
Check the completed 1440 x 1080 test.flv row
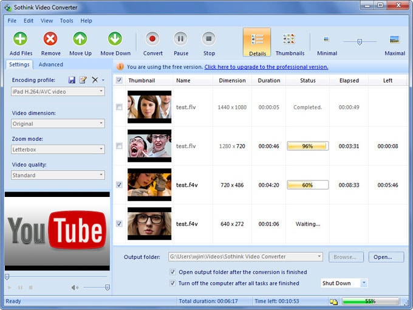pyautogui.click(x=119, y=107)
